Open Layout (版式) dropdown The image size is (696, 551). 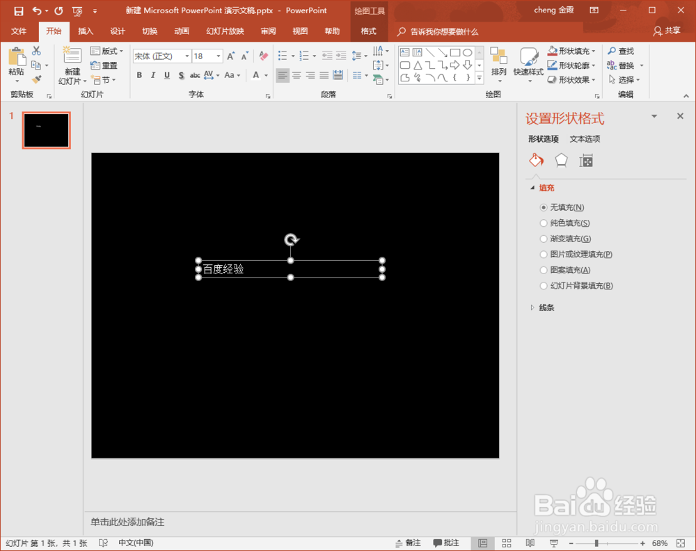pos(106,51)
